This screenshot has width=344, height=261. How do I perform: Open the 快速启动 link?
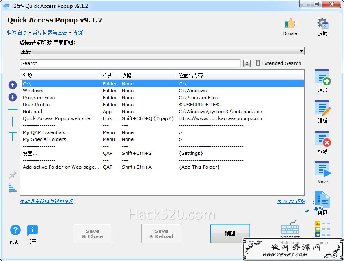(17, 33)
